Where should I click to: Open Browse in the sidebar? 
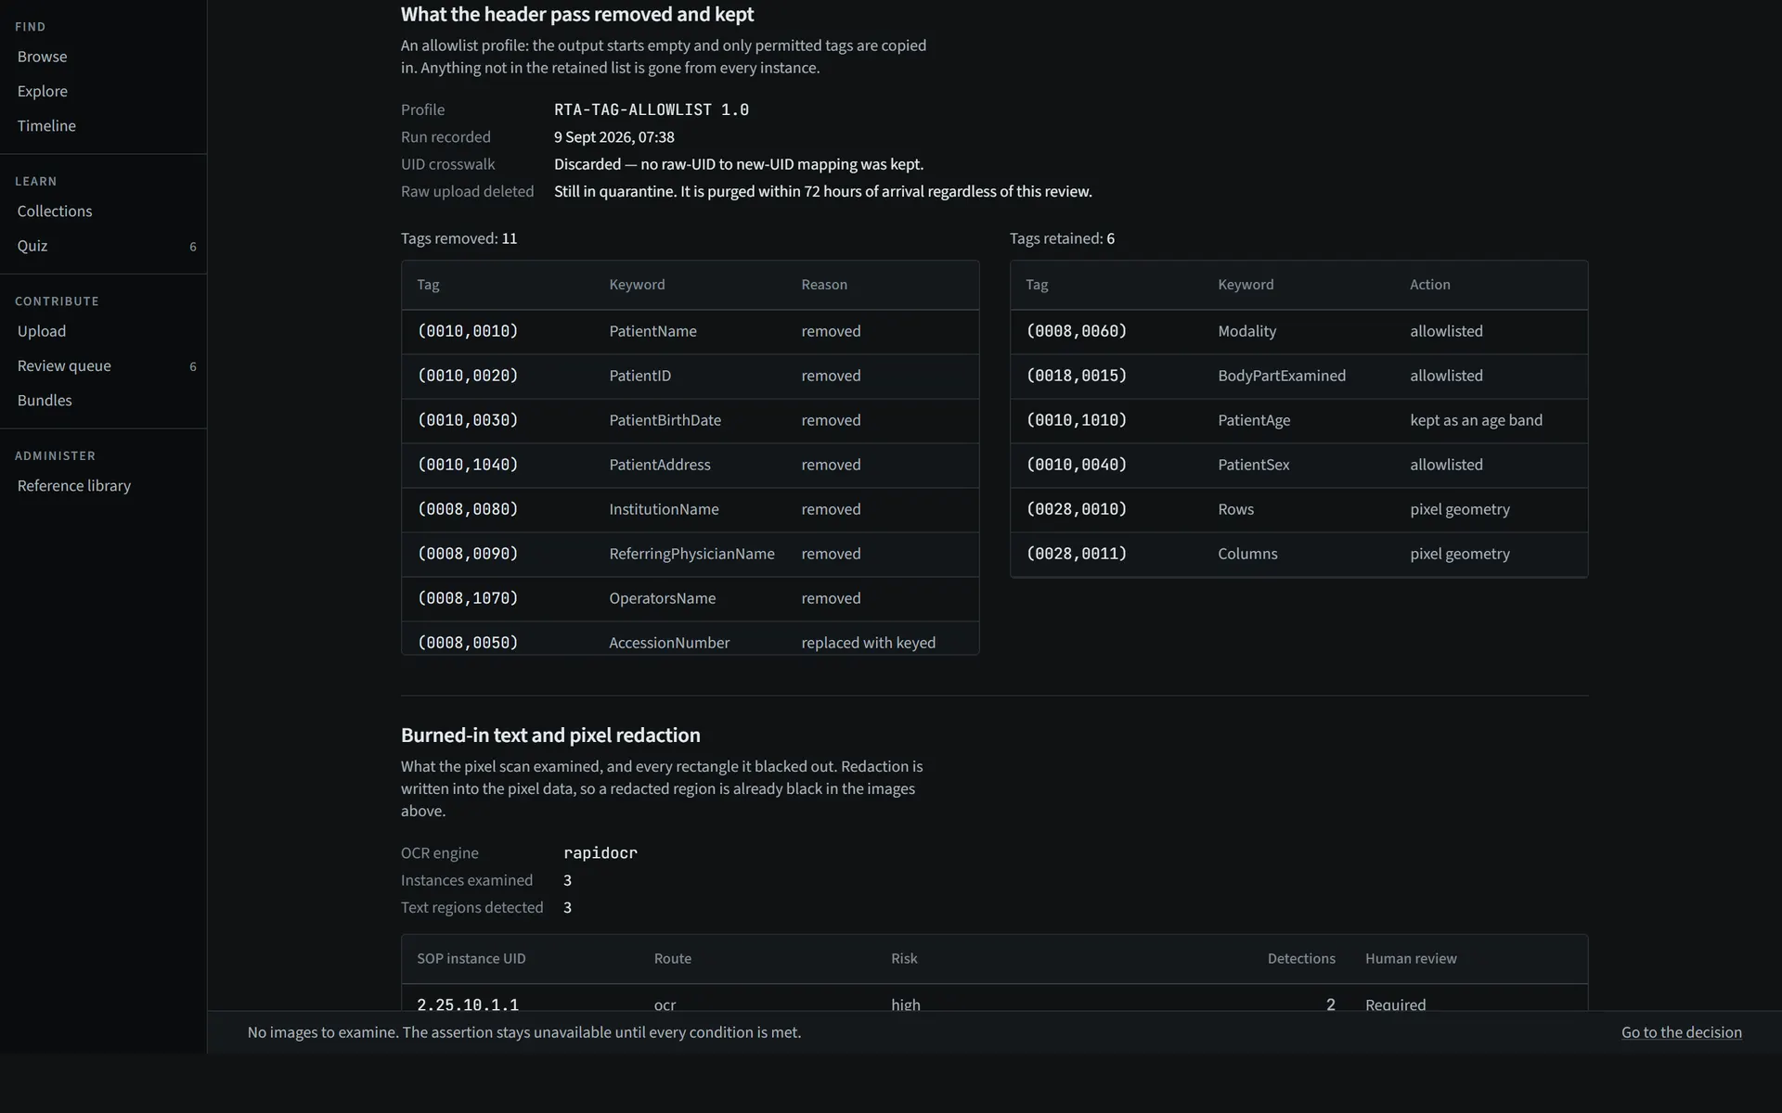coord(42,57)
